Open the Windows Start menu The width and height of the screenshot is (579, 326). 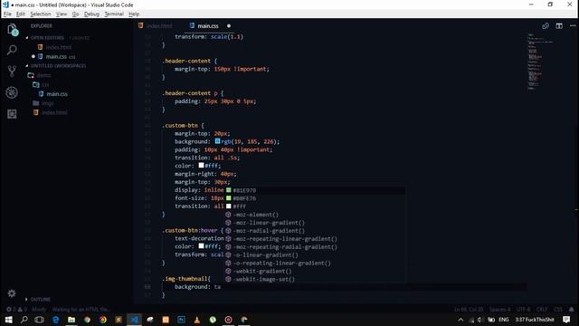8,320
